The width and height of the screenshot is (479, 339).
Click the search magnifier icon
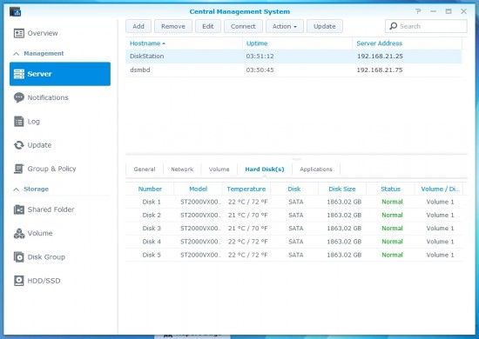tap(394, 26)
